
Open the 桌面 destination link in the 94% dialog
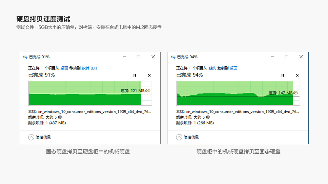[234, 68]
